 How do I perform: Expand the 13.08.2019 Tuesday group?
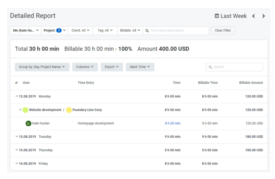click(x=17, y=137)
